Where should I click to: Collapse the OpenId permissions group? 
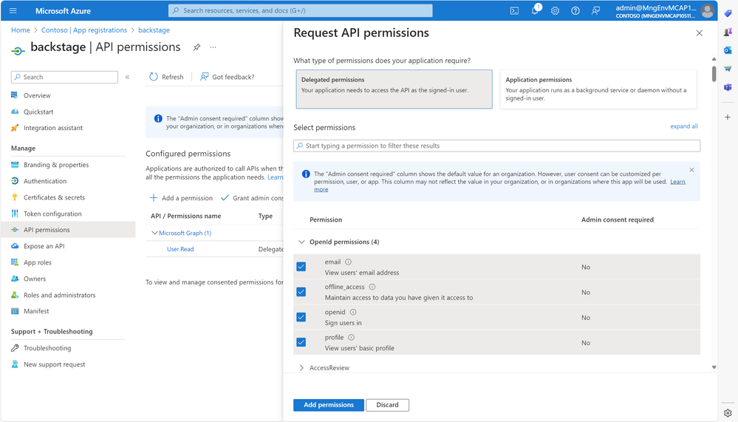click(x=301, y=242)
